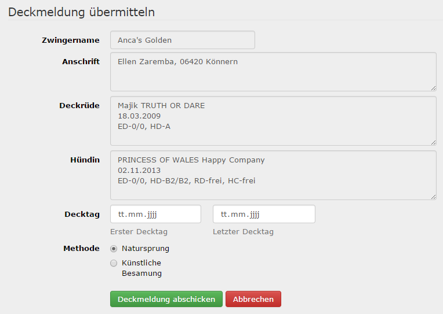This screenshot has width=443, height=314.
Task: Select the Natursprung radio button
Action: click(x=114, y=249)
